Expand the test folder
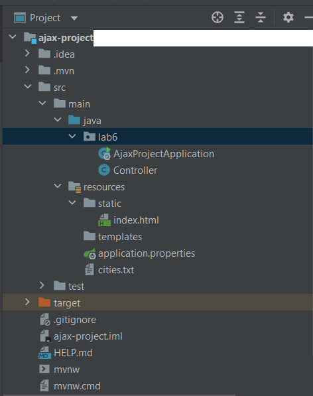The width and height of the screenshot is (313, 396). click(x=42, y=285)
